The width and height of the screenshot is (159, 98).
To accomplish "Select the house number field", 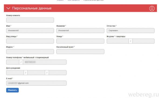I will pos(117,41).
